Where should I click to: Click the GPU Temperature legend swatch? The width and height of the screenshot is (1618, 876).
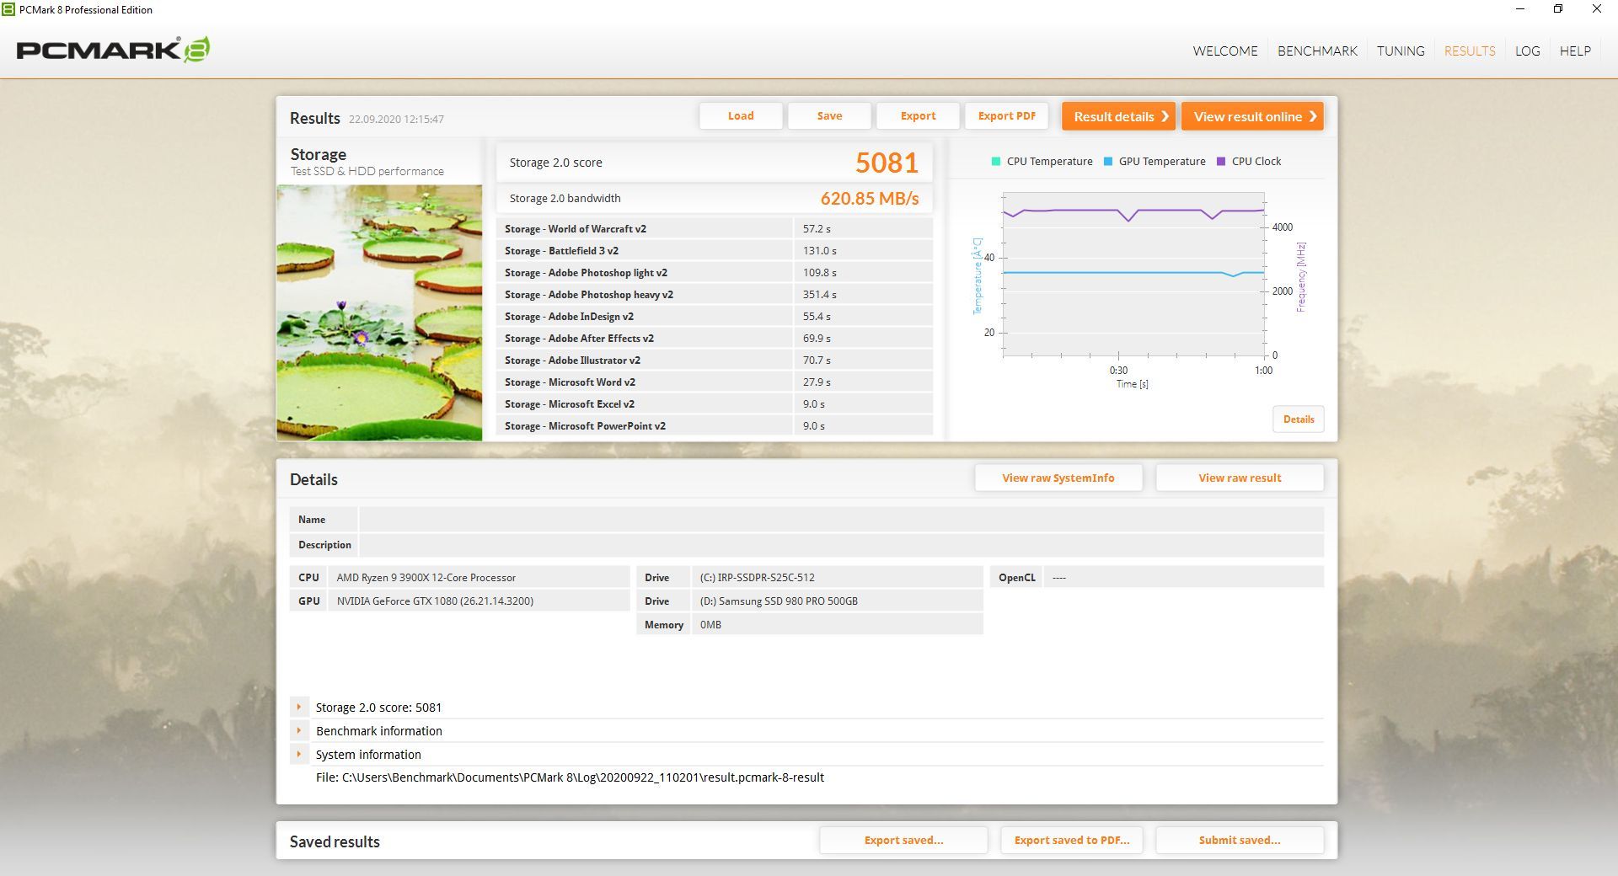[1108, 161]
